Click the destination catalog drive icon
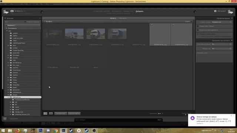Screen dimensions: 237x133 coord(230,12)
